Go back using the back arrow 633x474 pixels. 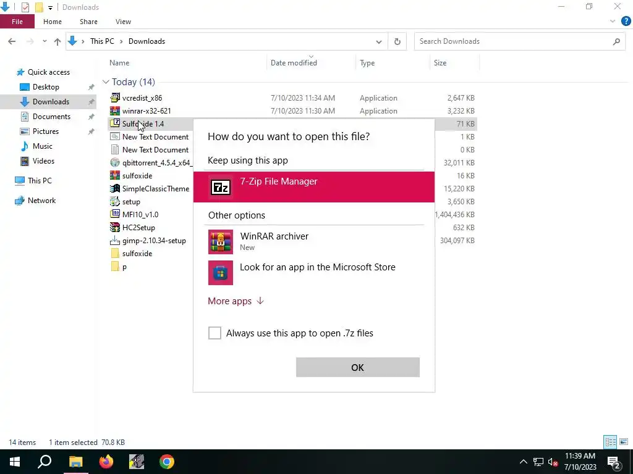(12, 41)
